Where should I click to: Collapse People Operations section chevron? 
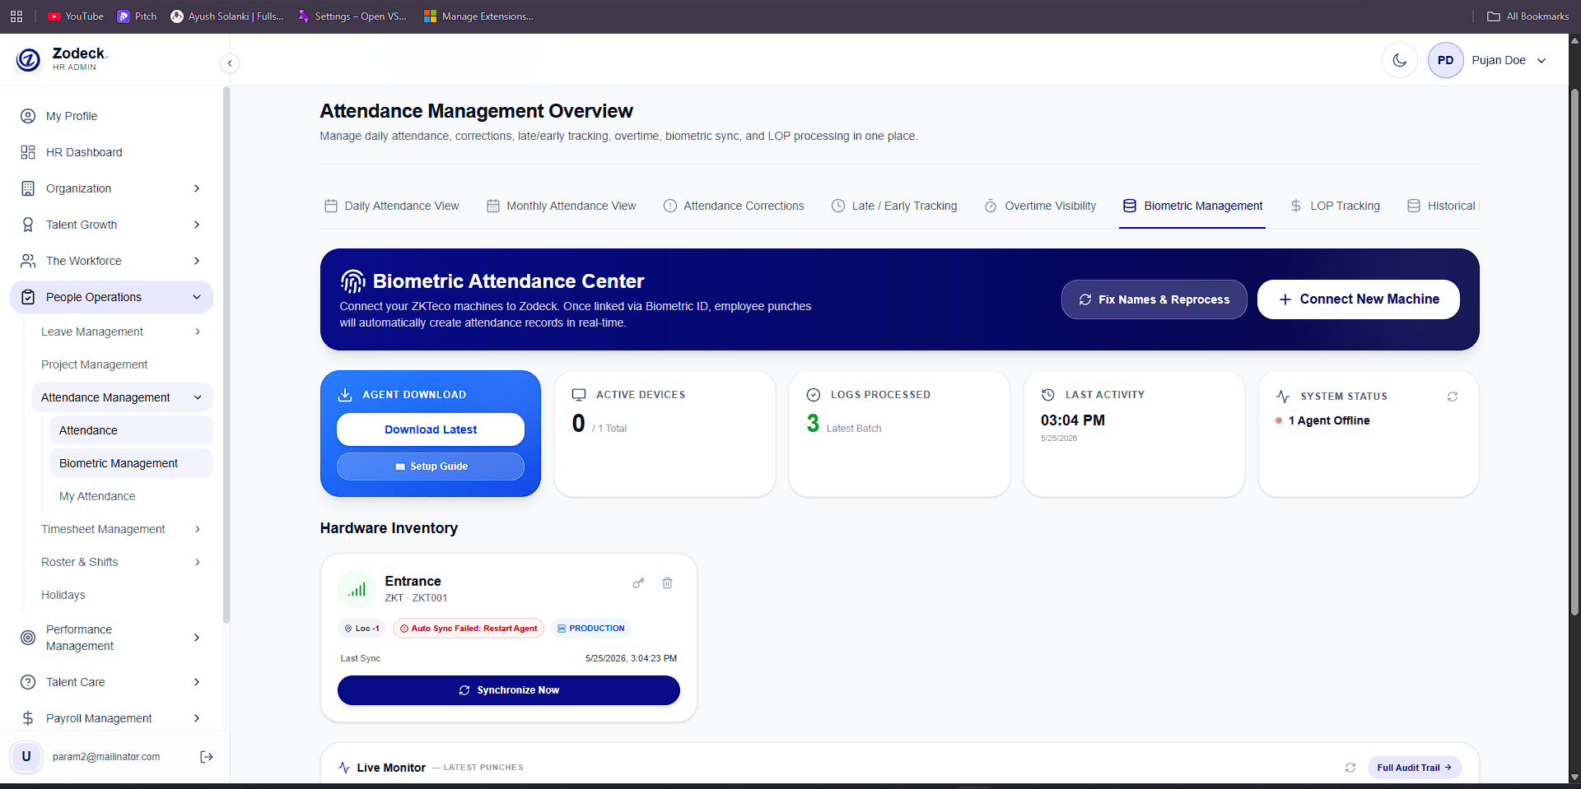click(197, 297)
